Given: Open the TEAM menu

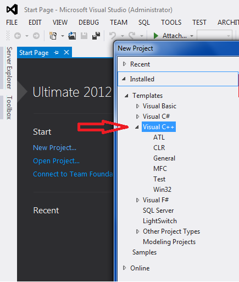Looking at the screenshot, I should (x=119, y=23).
